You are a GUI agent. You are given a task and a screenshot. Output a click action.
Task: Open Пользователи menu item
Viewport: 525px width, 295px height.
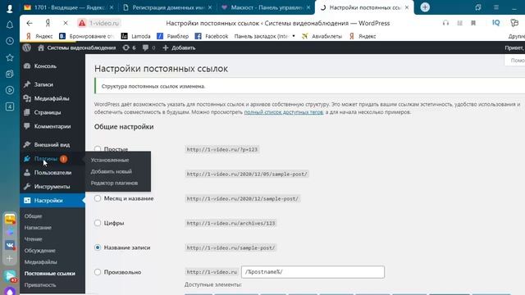[52, 173]
